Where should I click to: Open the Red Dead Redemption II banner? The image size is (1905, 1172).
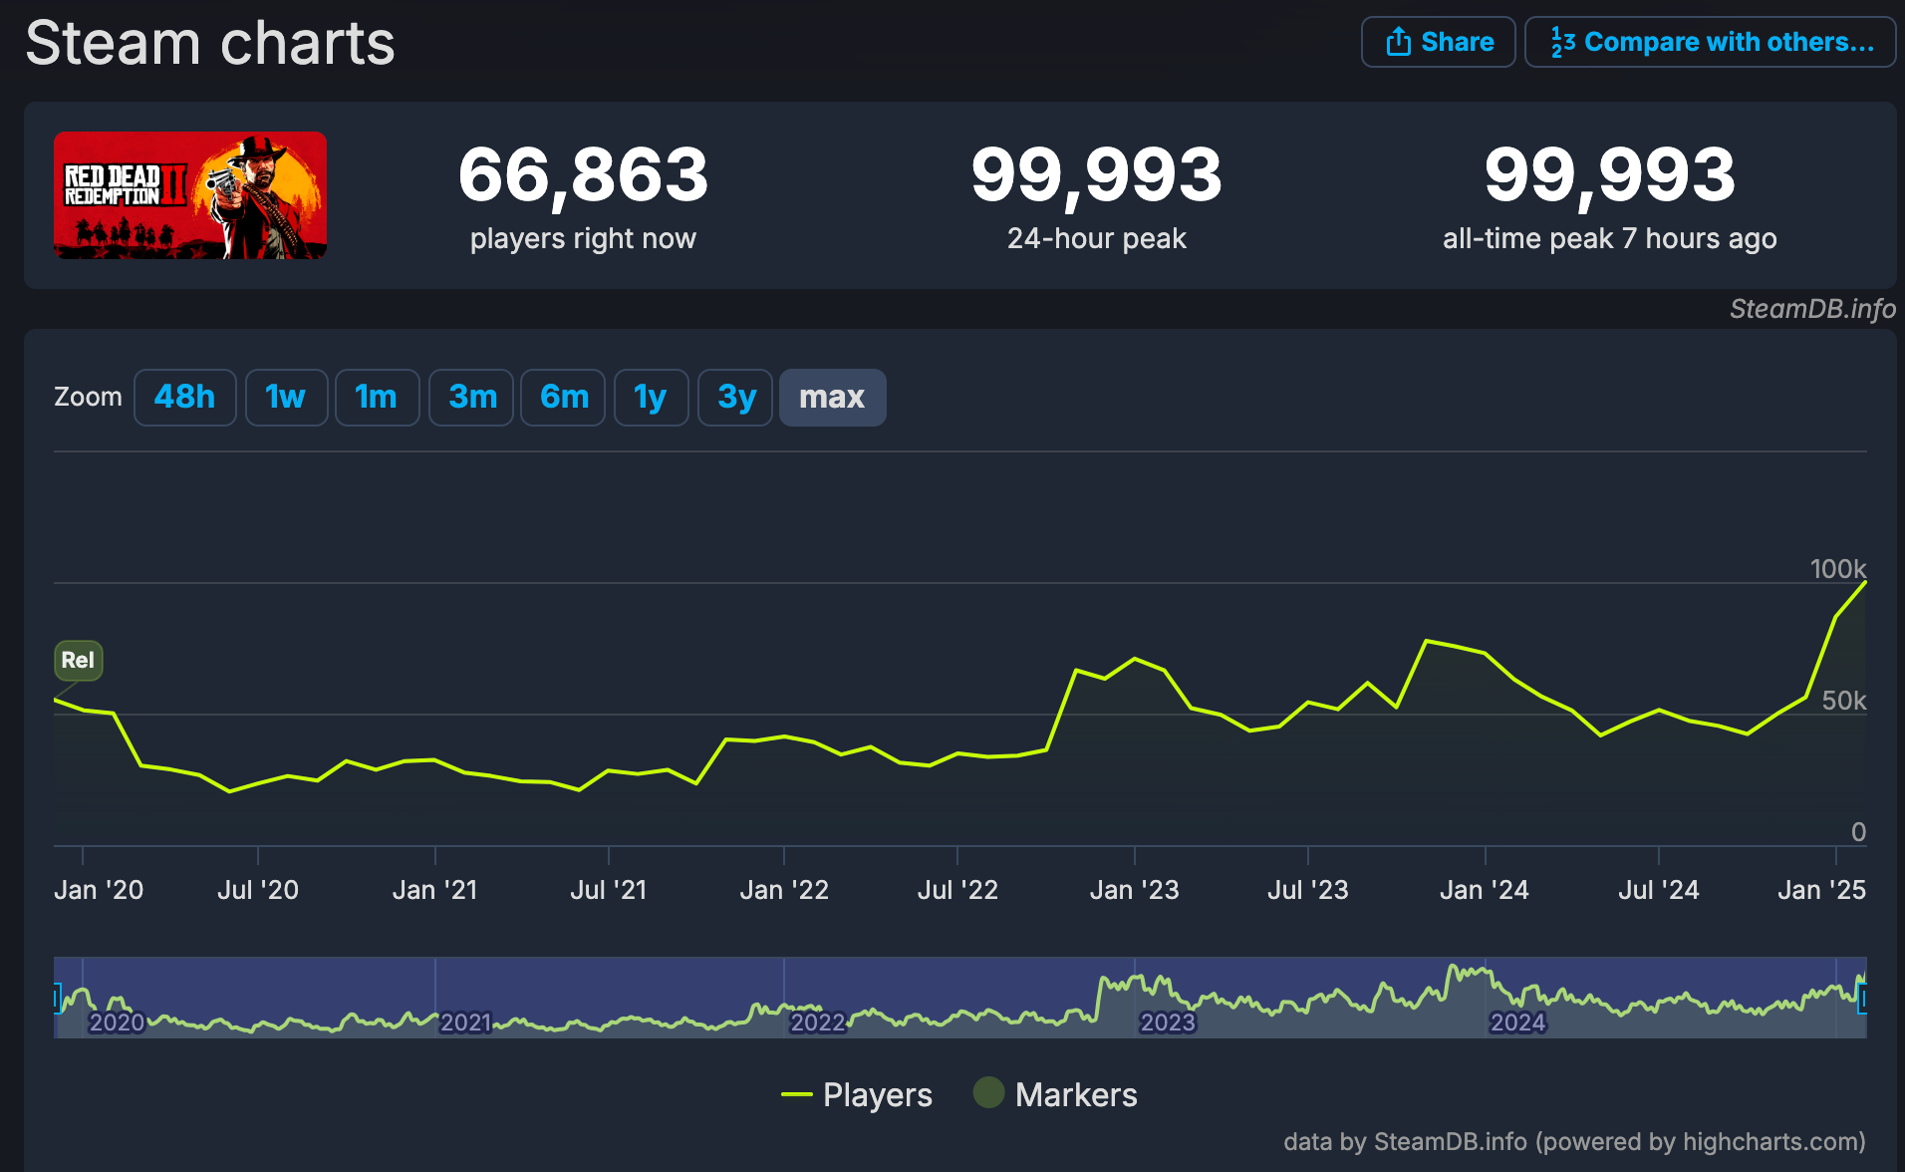190,195
